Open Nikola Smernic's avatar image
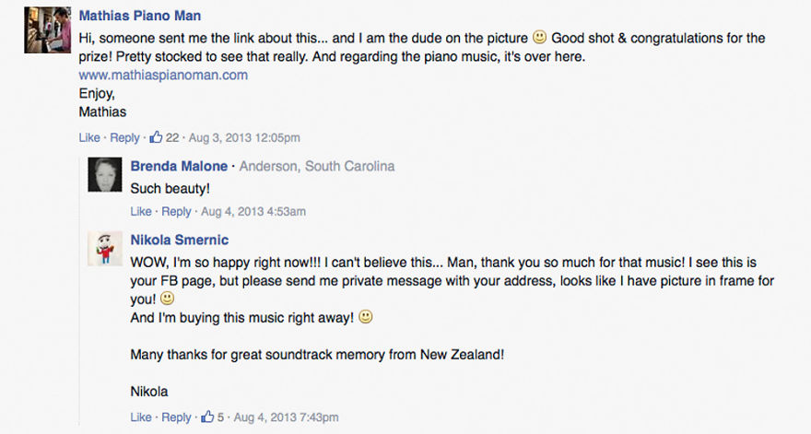811x434 pixels. click(x=105, y=248)
